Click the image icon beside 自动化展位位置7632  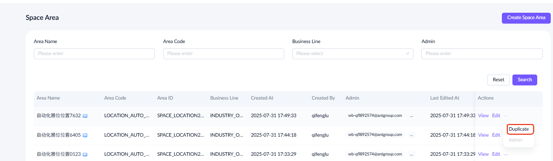click(x=85, y=116)
